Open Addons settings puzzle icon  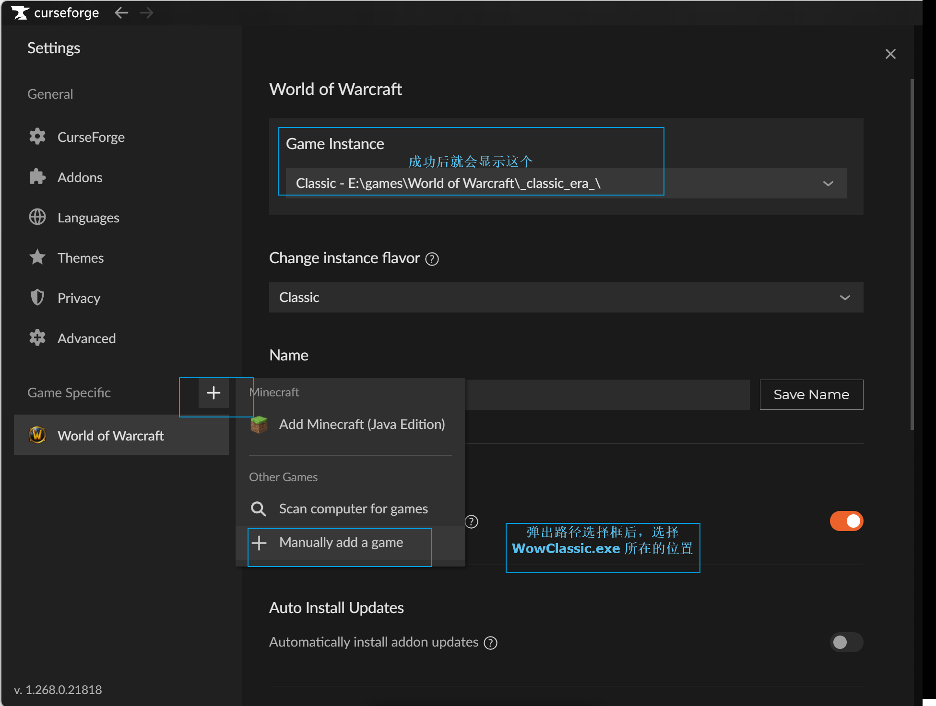point(37,177)
